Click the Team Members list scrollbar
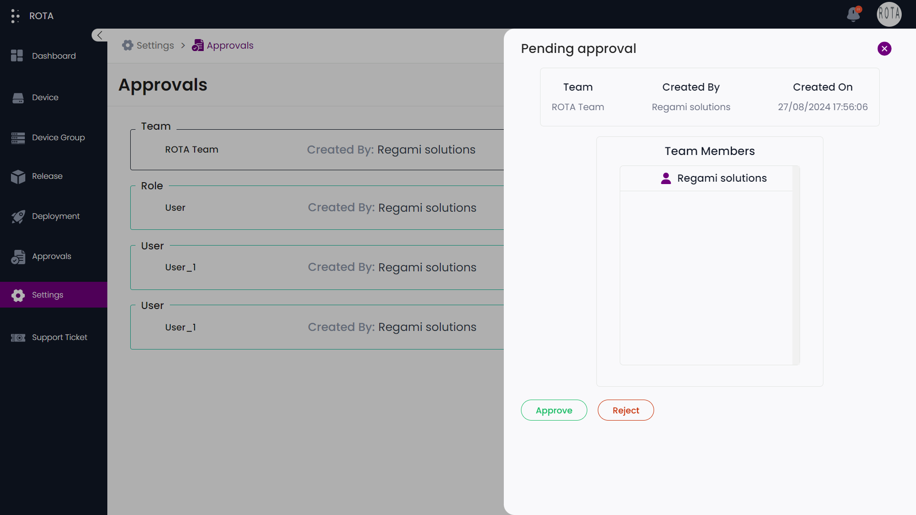 click(795, 265)
